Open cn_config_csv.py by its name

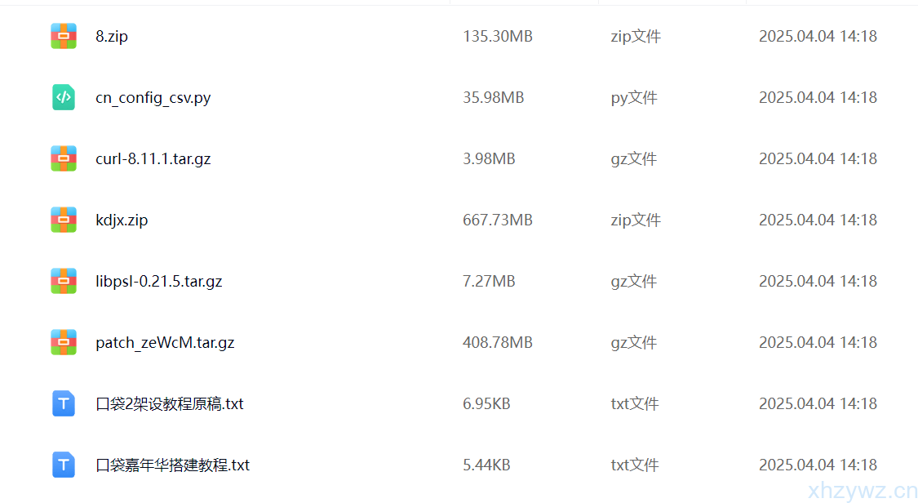pyautogui.click(x=153, y=98)
